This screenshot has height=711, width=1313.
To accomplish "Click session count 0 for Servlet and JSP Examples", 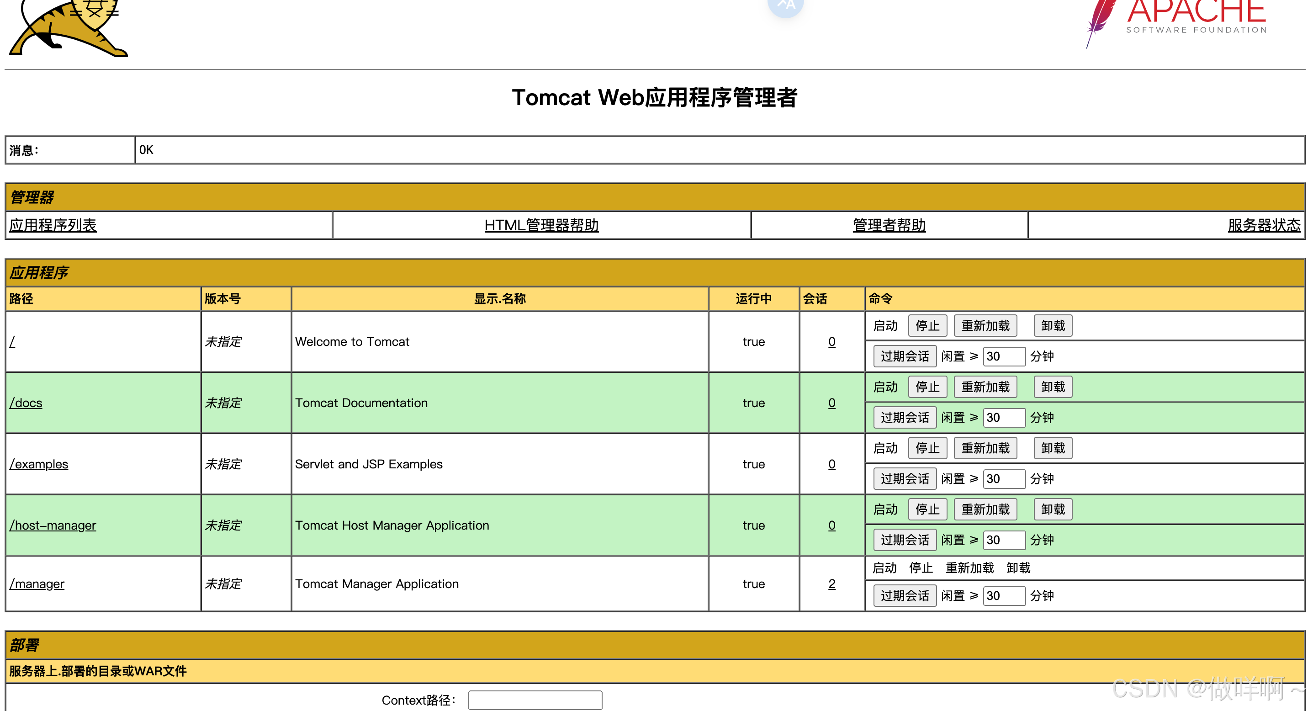I will [x=832, y=464].
